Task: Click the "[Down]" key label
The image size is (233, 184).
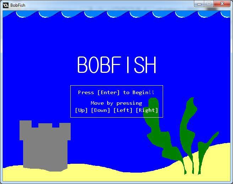Action: pyautogui.click(x=101, y=110)
